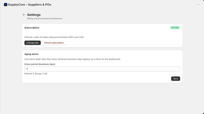Click the 'Line items older than' description
This screenshot has height=114, width=204.
pyautogui.click(x=72, y=59)
